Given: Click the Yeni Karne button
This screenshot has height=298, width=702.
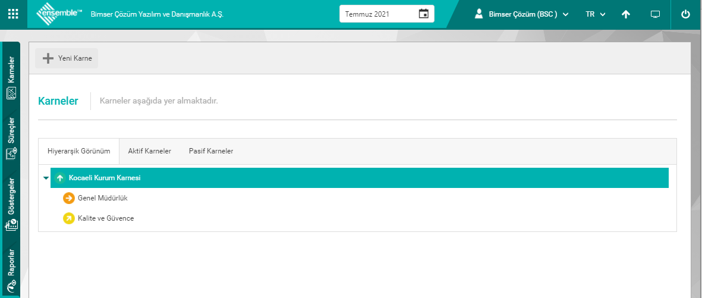Looking at the screenshot, I should 67,59.
